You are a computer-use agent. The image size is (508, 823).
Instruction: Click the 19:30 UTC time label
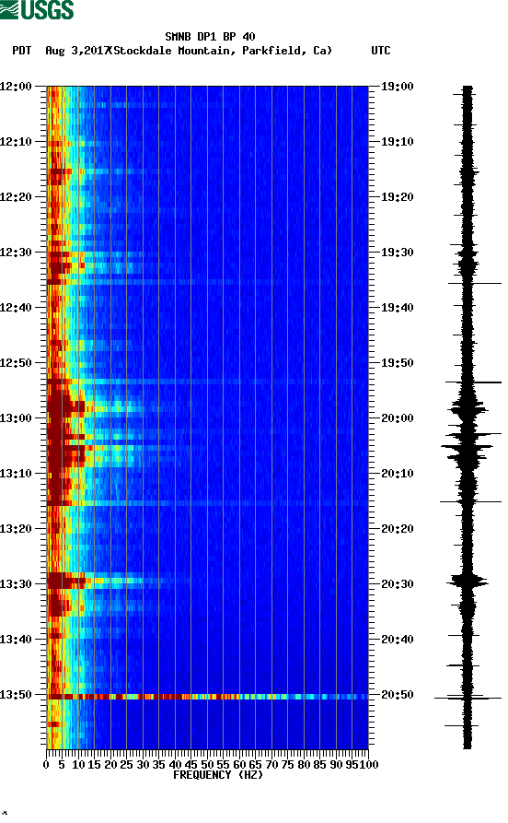click(397, 252)
